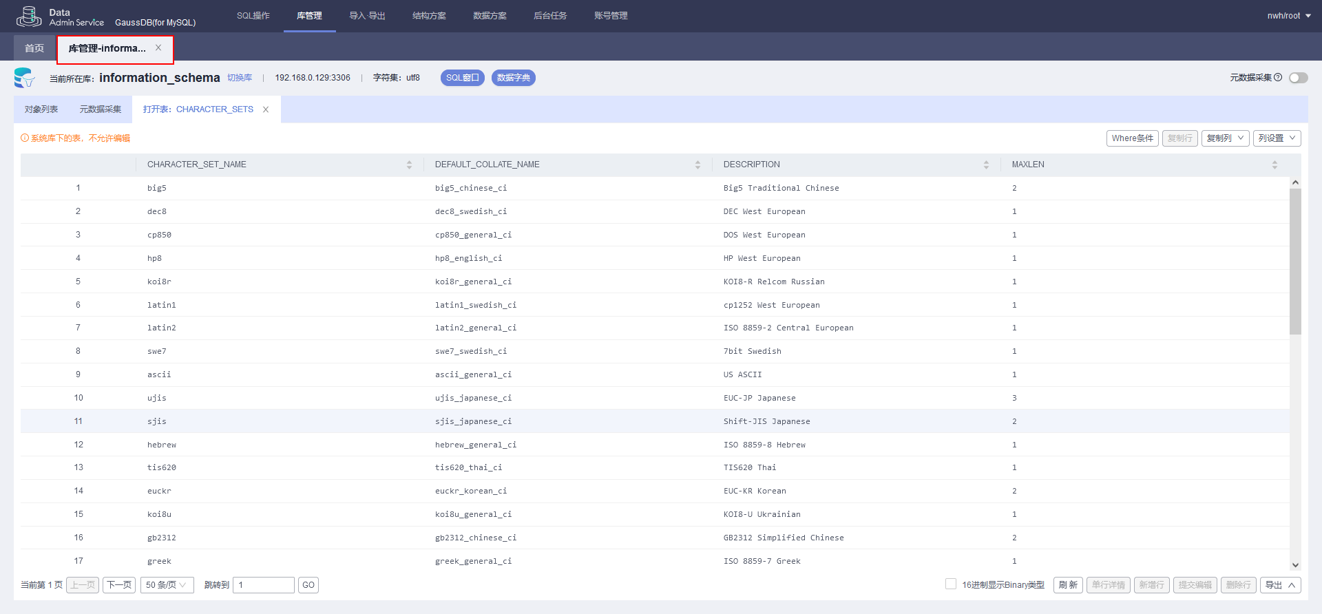1322x614 pixels.
Task: Sort by DESCRIPTION column arrows
Action: (x=986, y=165)
